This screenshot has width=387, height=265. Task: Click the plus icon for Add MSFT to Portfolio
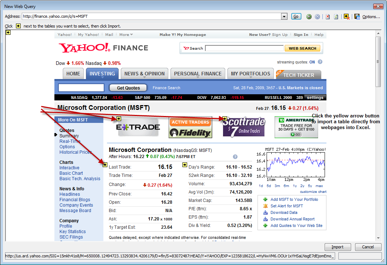click(x=265, y=199)
